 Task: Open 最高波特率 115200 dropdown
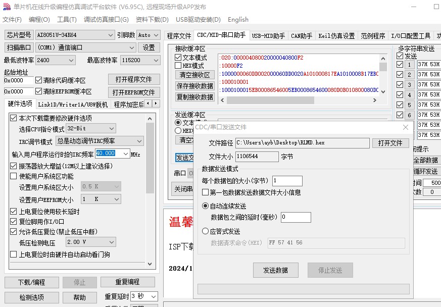pos(140,60)
